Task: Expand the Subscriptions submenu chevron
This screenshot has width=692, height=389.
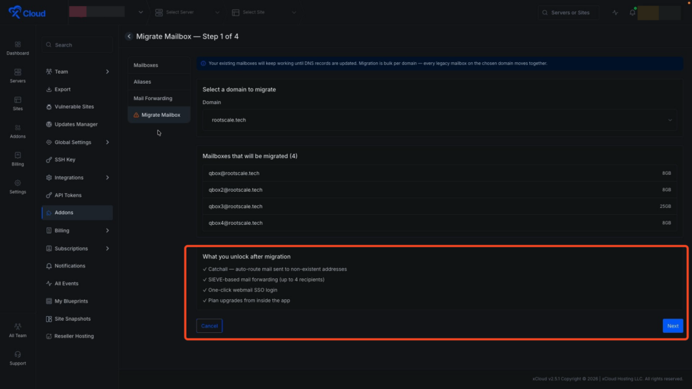Action: (x=107, y=249)
